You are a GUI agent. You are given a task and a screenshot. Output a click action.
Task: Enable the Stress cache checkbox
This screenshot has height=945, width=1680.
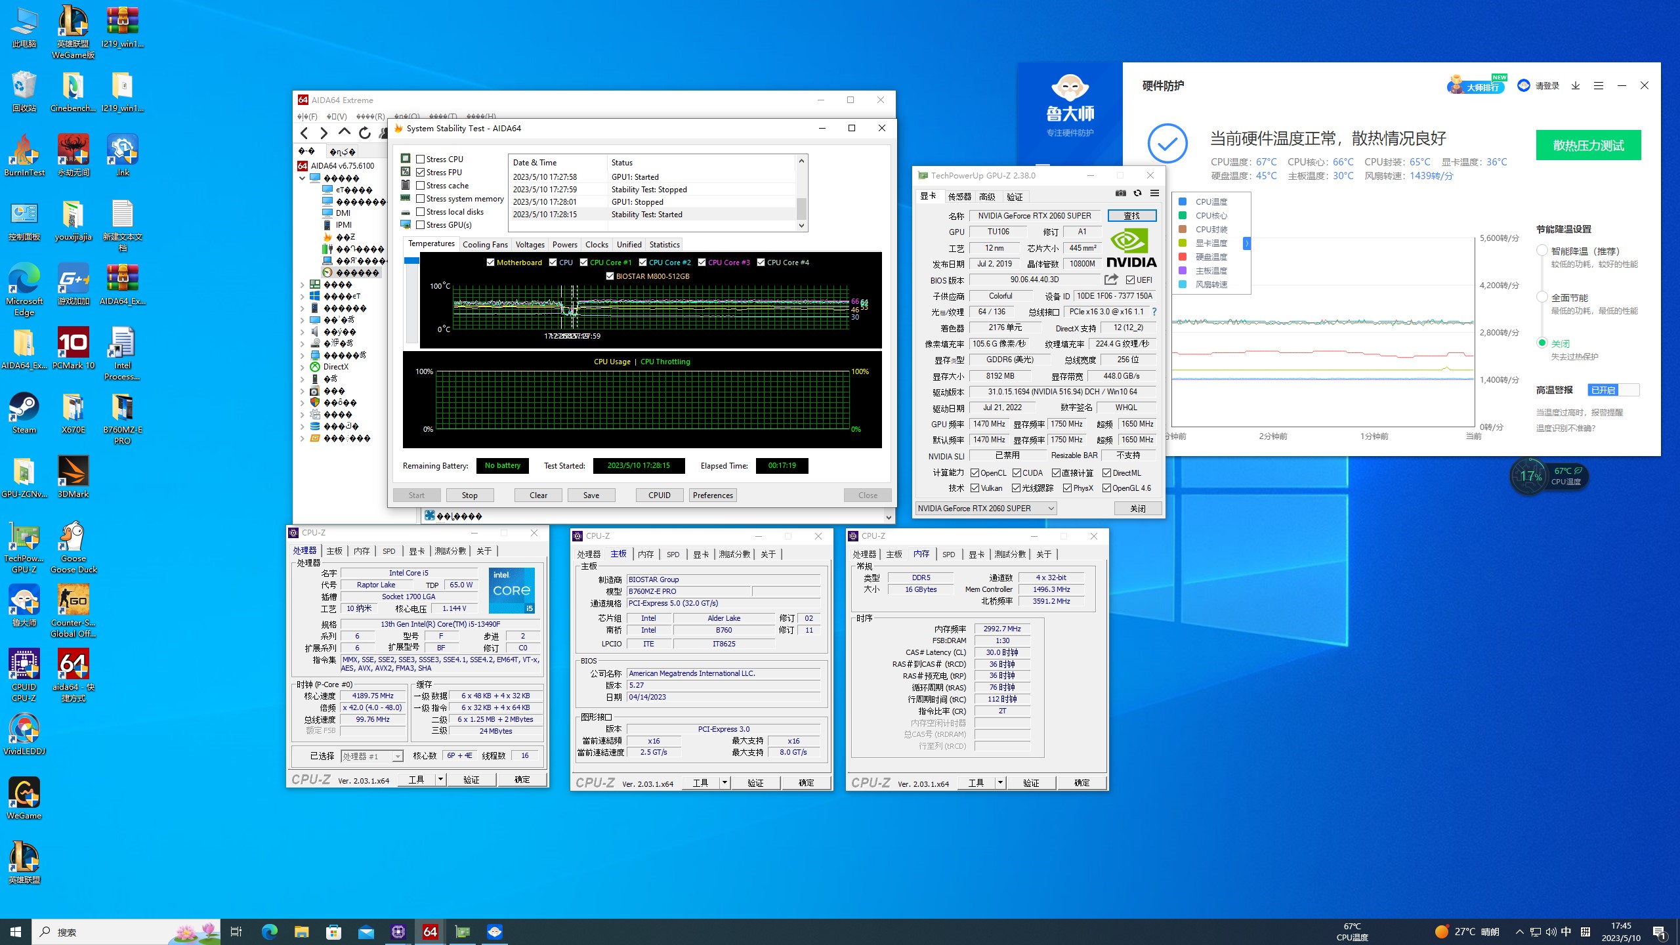coord(421,185)
